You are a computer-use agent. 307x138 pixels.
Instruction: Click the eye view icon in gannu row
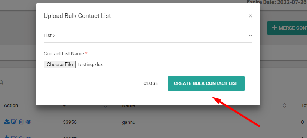pyautogui.click(x=28, y=122)
